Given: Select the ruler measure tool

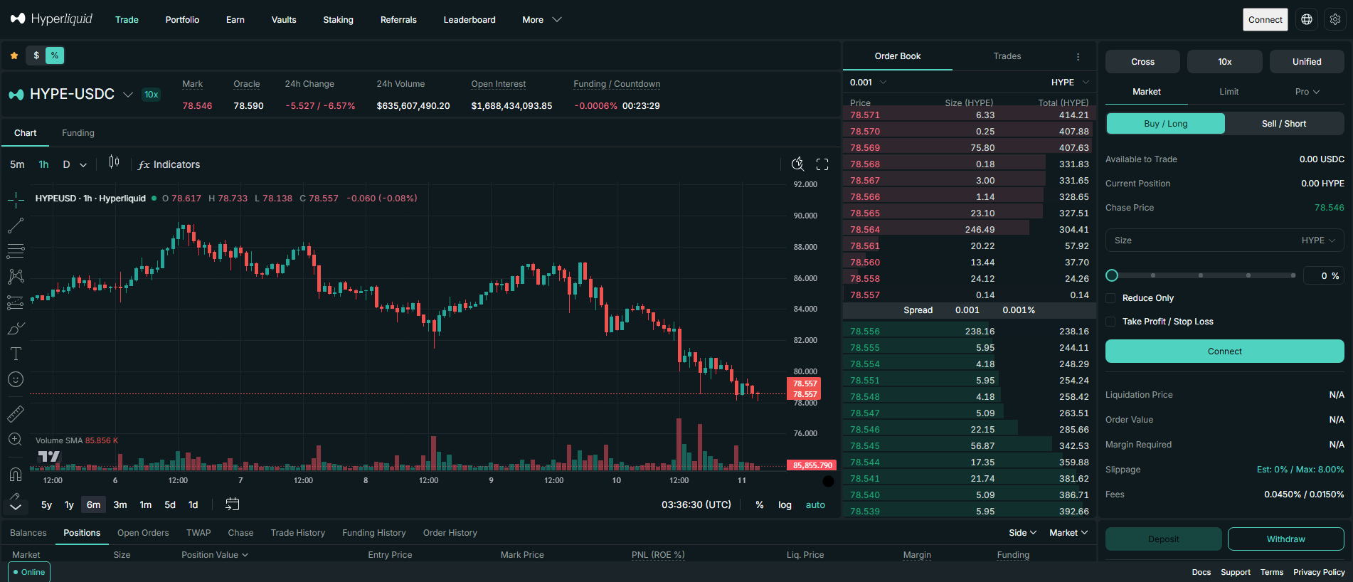Looking at the screenshot, I should pyautogui.click(x=16, y=413).
